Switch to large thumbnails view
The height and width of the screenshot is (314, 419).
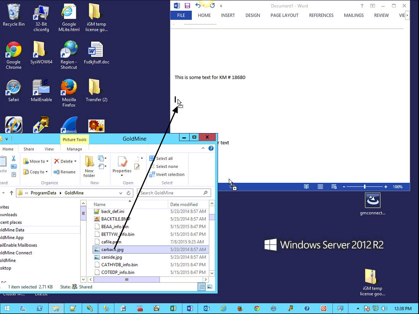(x=209, y=286)
